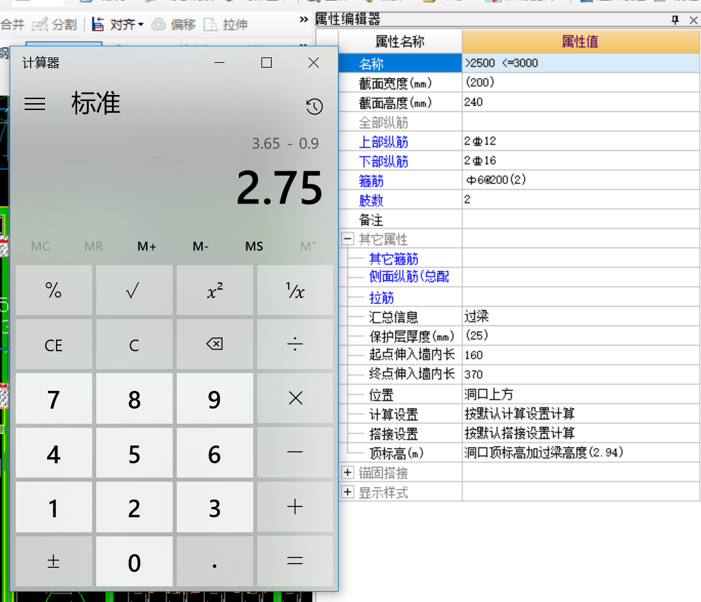This screenshot has height=602, width=701.
Task: Click the M+ memory add button
Action: [147, 246]
